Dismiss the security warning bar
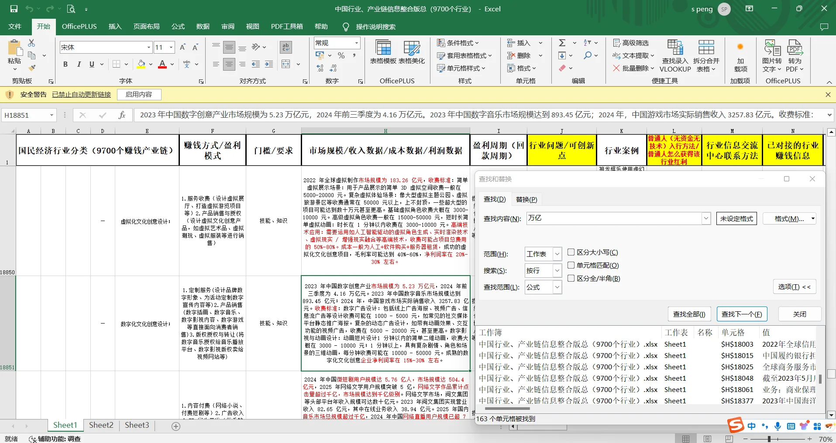Image resolution: width=836 pixels, height=443 pixels. coord(828,94)
